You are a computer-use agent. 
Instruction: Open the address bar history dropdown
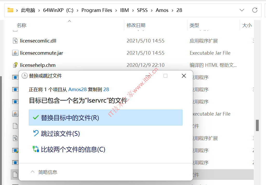click(242, 10)
